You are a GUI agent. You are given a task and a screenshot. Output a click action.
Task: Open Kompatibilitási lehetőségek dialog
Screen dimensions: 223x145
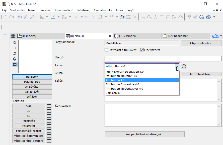click(x=145, y=134)
